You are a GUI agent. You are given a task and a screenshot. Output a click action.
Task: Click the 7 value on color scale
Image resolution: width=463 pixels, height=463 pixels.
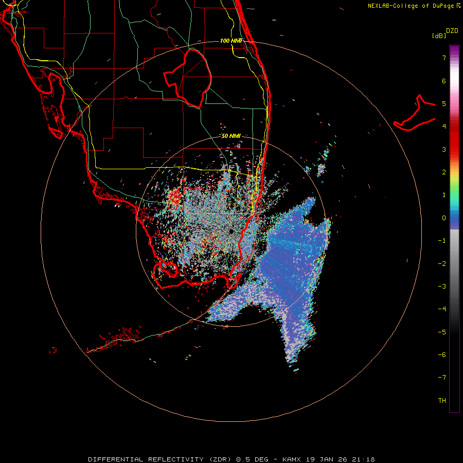coord(444,58)
